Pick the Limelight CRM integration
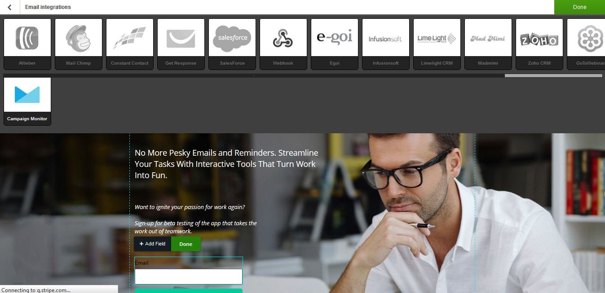The height and width of the screenshot is (293, 605). [437, 44]
